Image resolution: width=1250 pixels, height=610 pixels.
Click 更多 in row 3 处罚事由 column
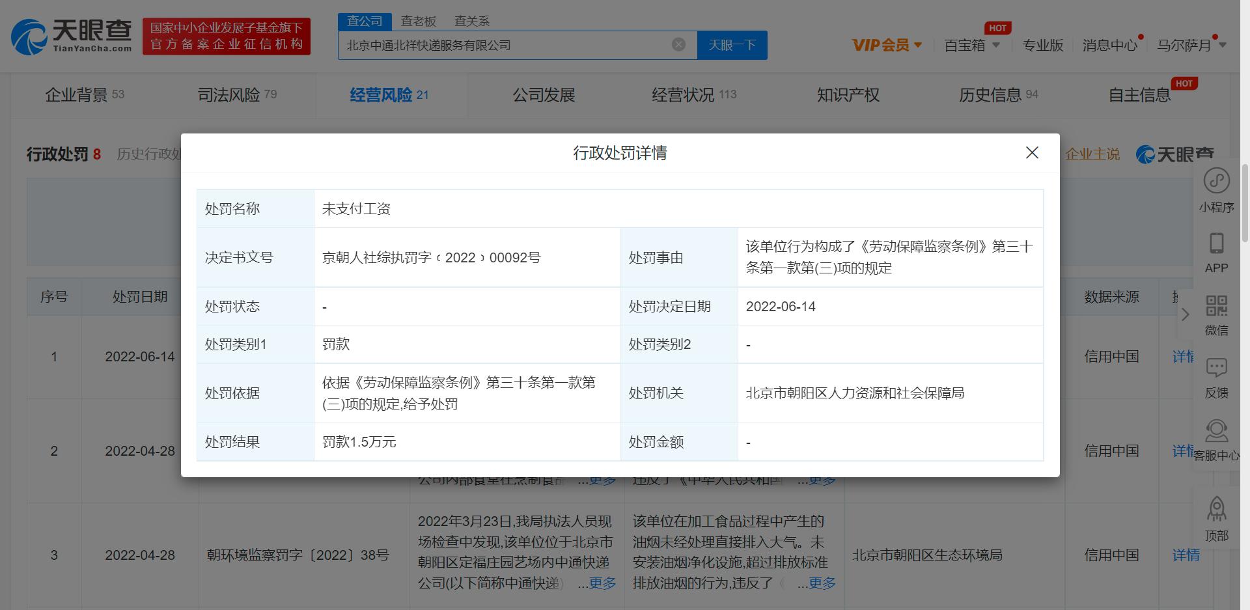point(822,583)
